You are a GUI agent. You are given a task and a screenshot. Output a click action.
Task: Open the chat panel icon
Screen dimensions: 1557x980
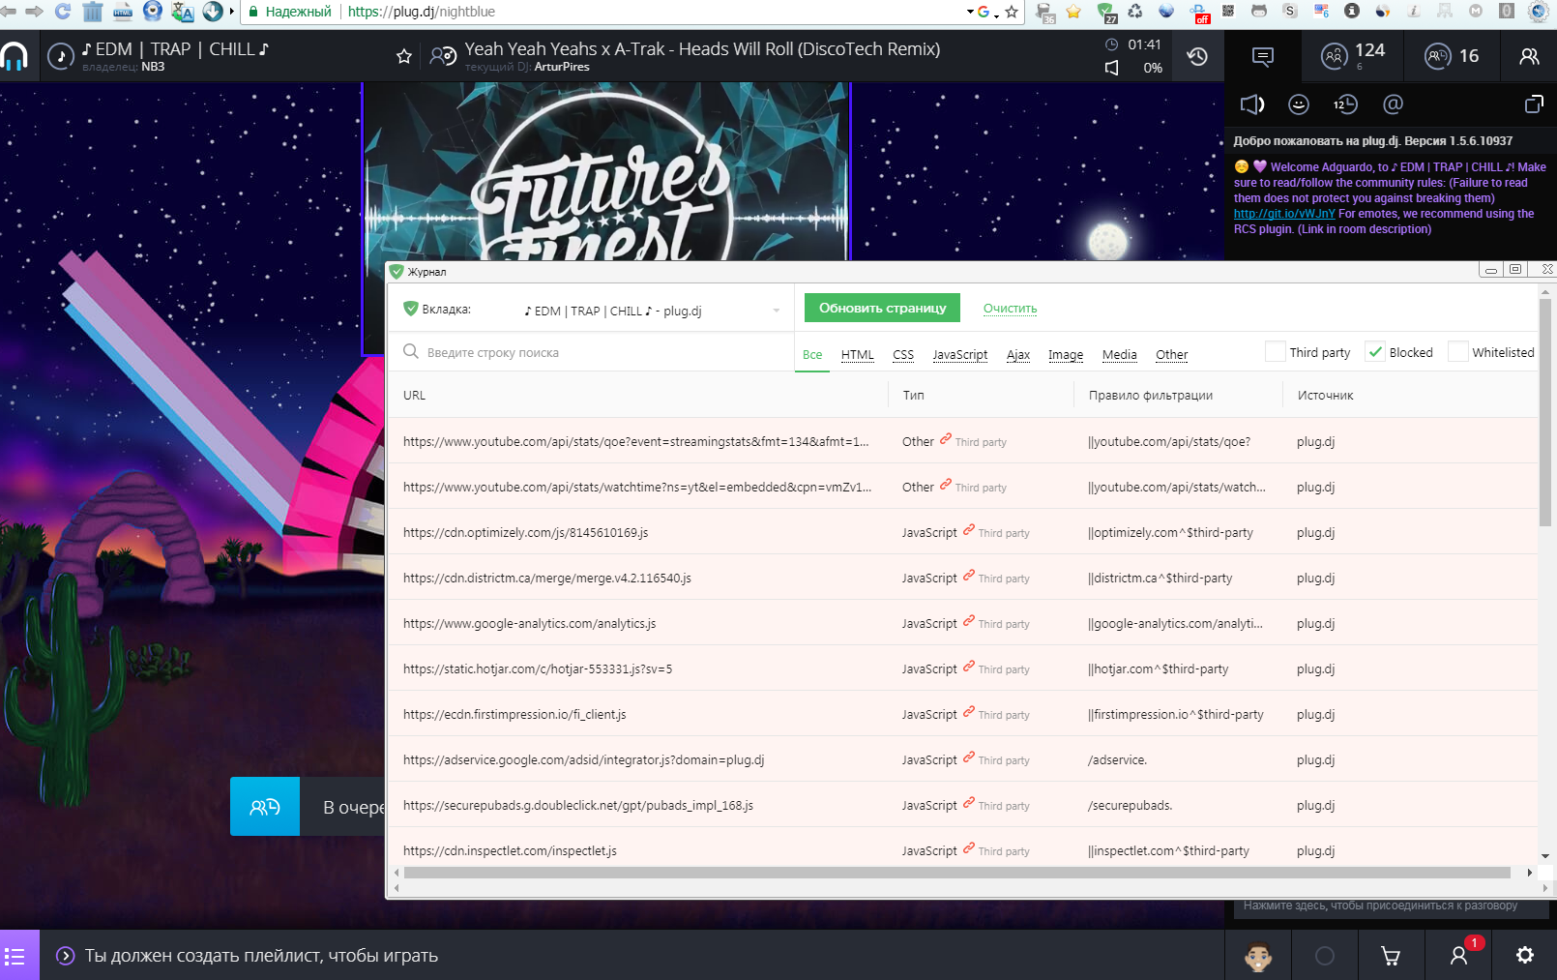pyautogui.click(x=1262, y=56)
